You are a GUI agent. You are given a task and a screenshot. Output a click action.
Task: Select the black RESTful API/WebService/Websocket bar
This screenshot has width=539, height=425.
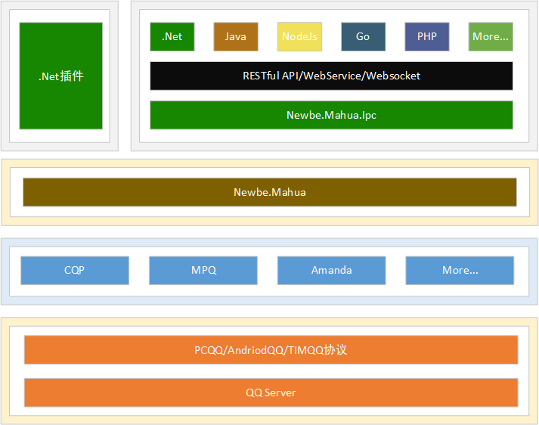pos(331,76)
